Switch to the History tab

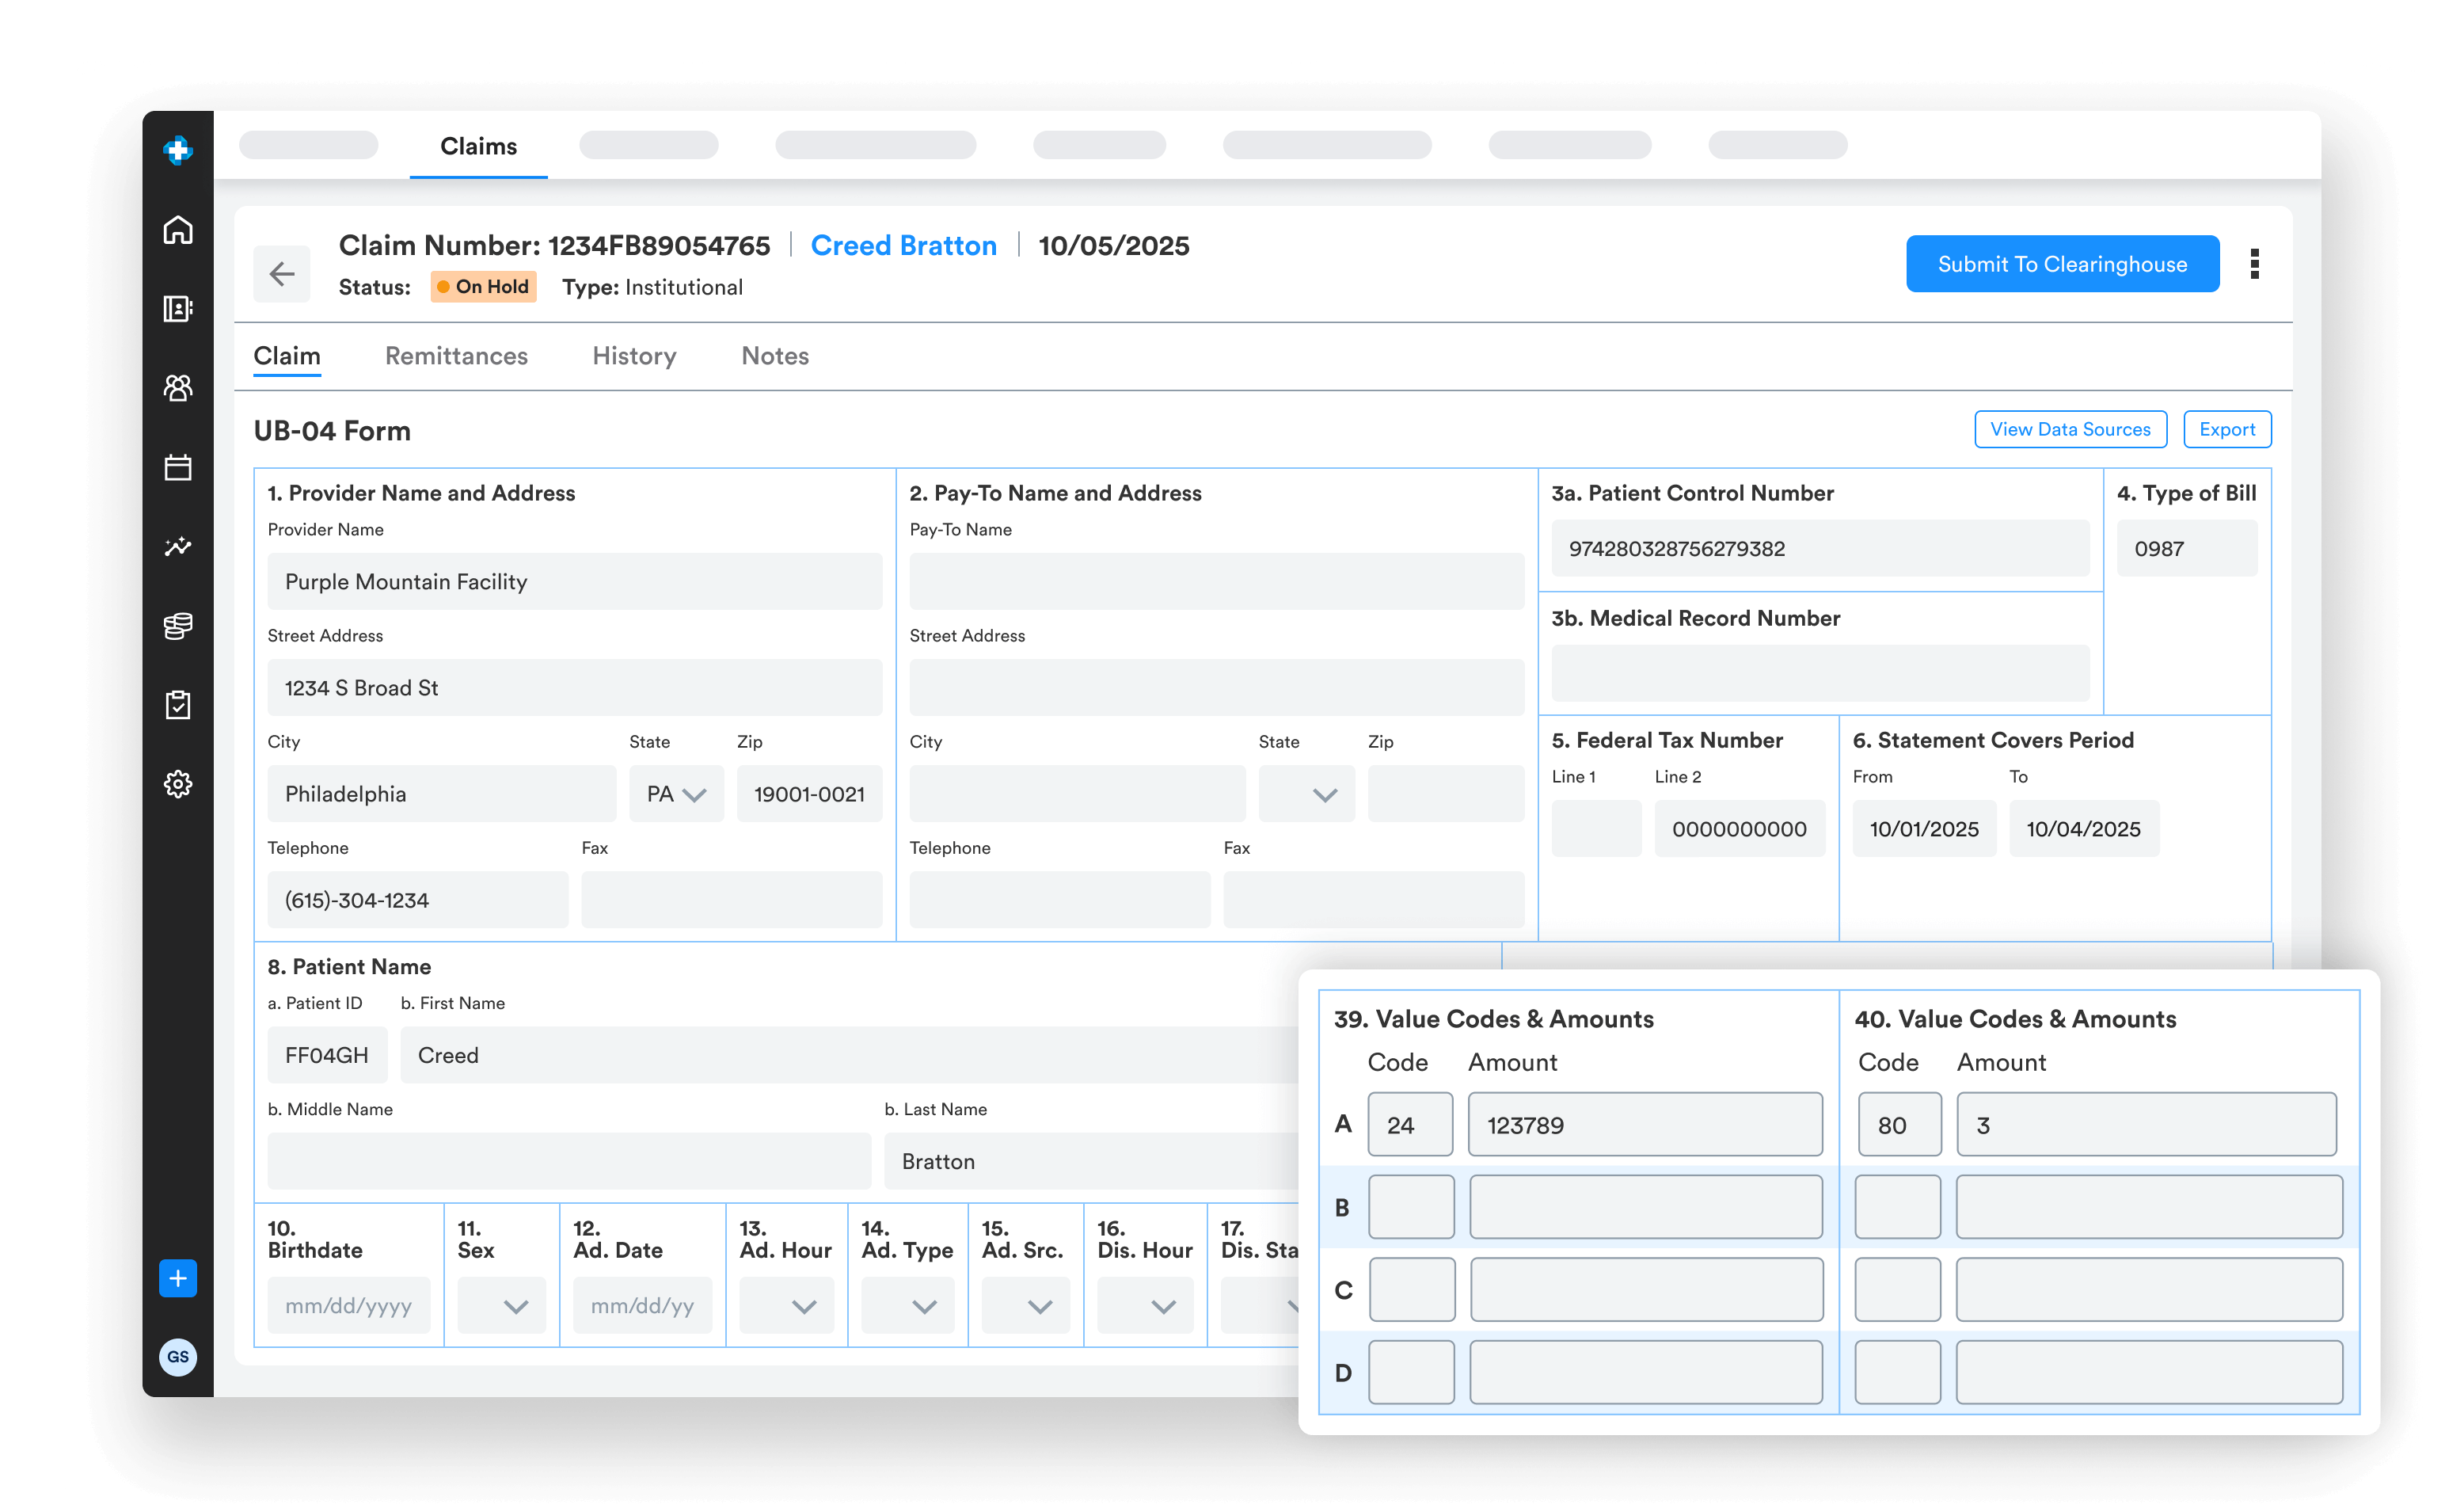click(634, 356)
